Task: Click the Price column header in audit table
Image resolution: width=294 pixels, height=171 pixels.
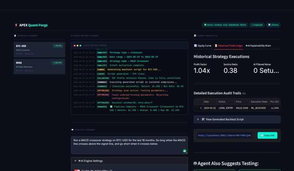Action: coord(242,102)
